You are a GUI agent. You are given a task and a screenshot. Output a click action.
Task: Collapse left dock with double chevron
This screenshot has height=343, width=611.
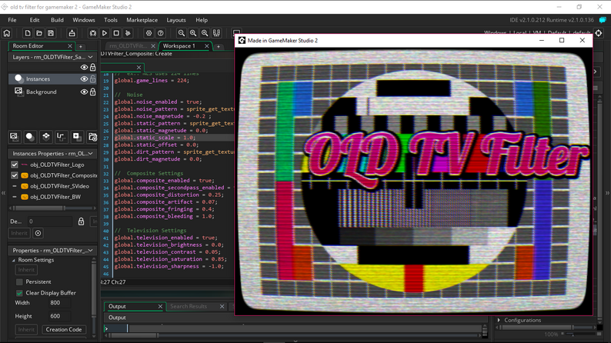3,193
